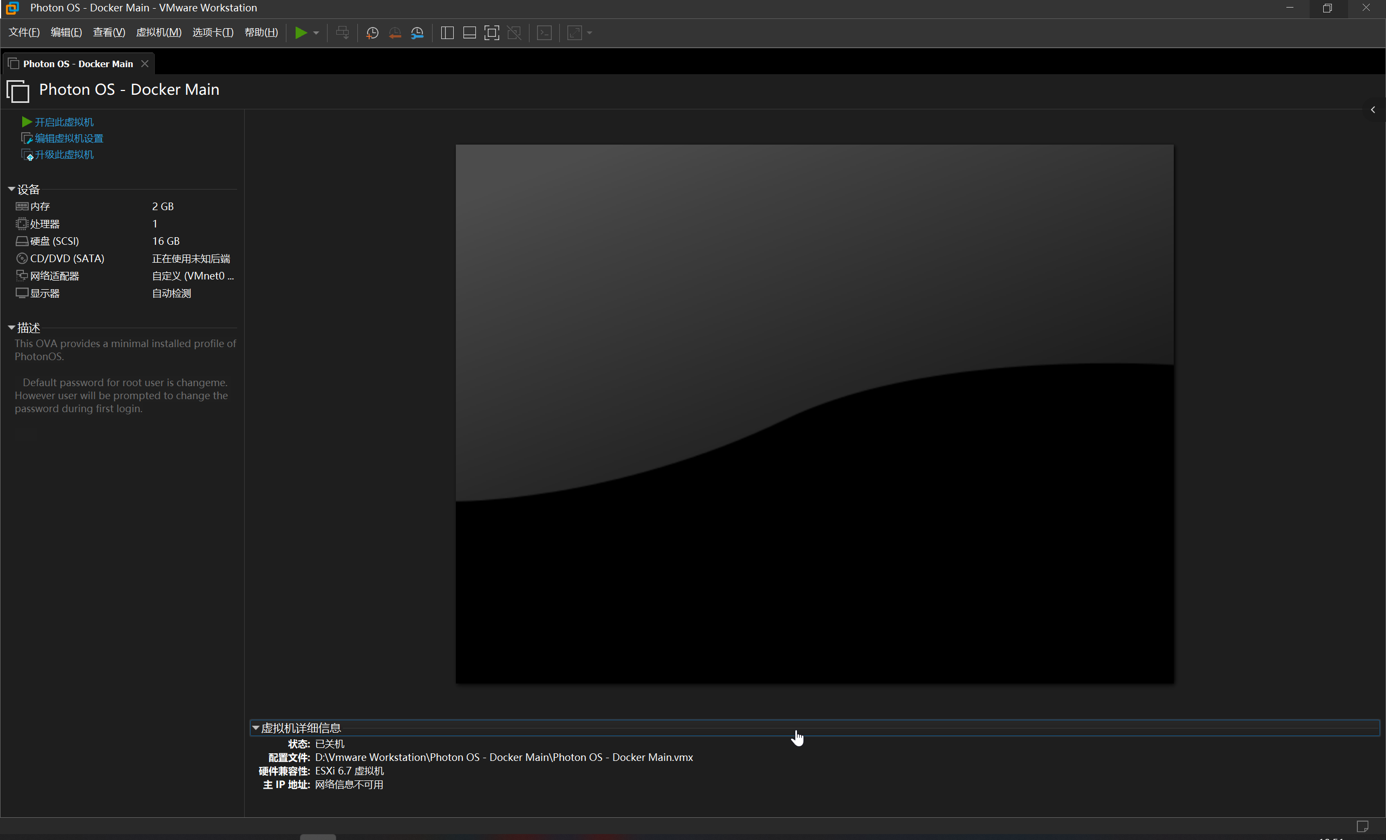Enter full screen mode icon
Screen dimensions: 1386x840
[x=492, y=32]
